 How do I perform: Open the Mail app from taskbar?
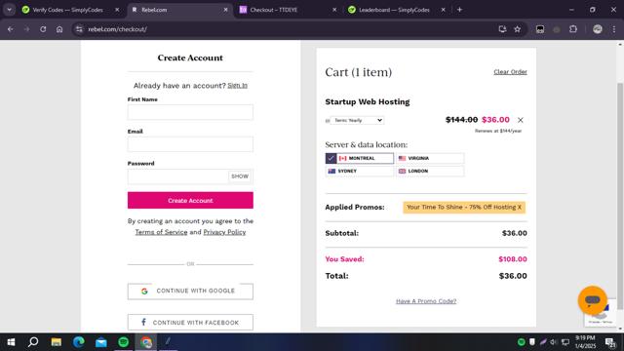point(101,342)
